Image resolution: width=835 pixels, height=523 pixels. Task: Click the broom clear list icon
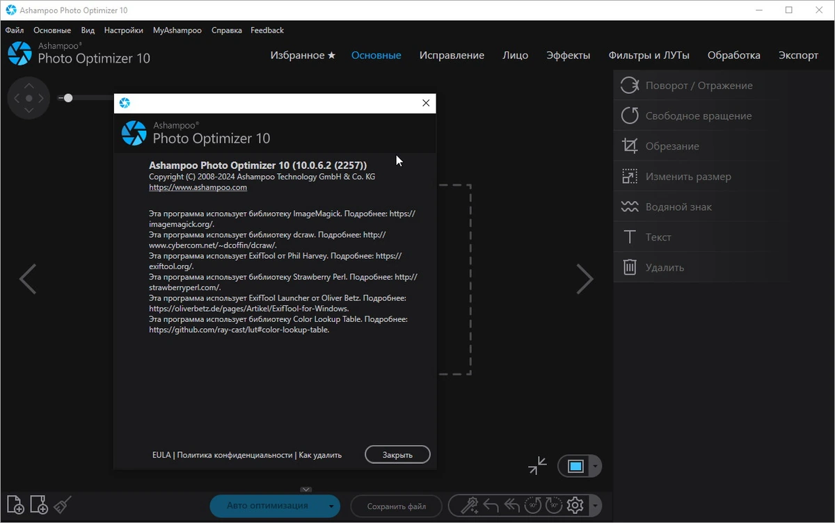[63, 504]
